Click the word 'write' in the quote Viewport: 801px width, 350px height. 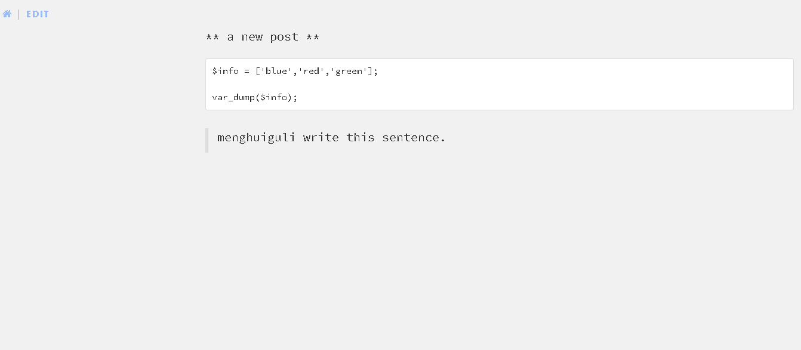321,138
